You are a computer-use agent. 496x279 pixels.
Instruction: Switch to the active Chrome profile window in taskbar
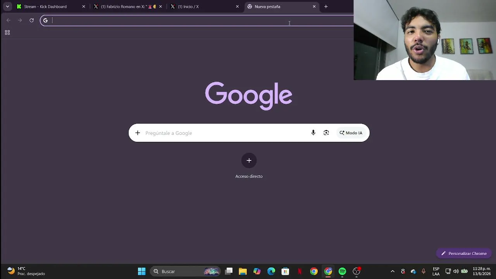[x=328, y=271]
